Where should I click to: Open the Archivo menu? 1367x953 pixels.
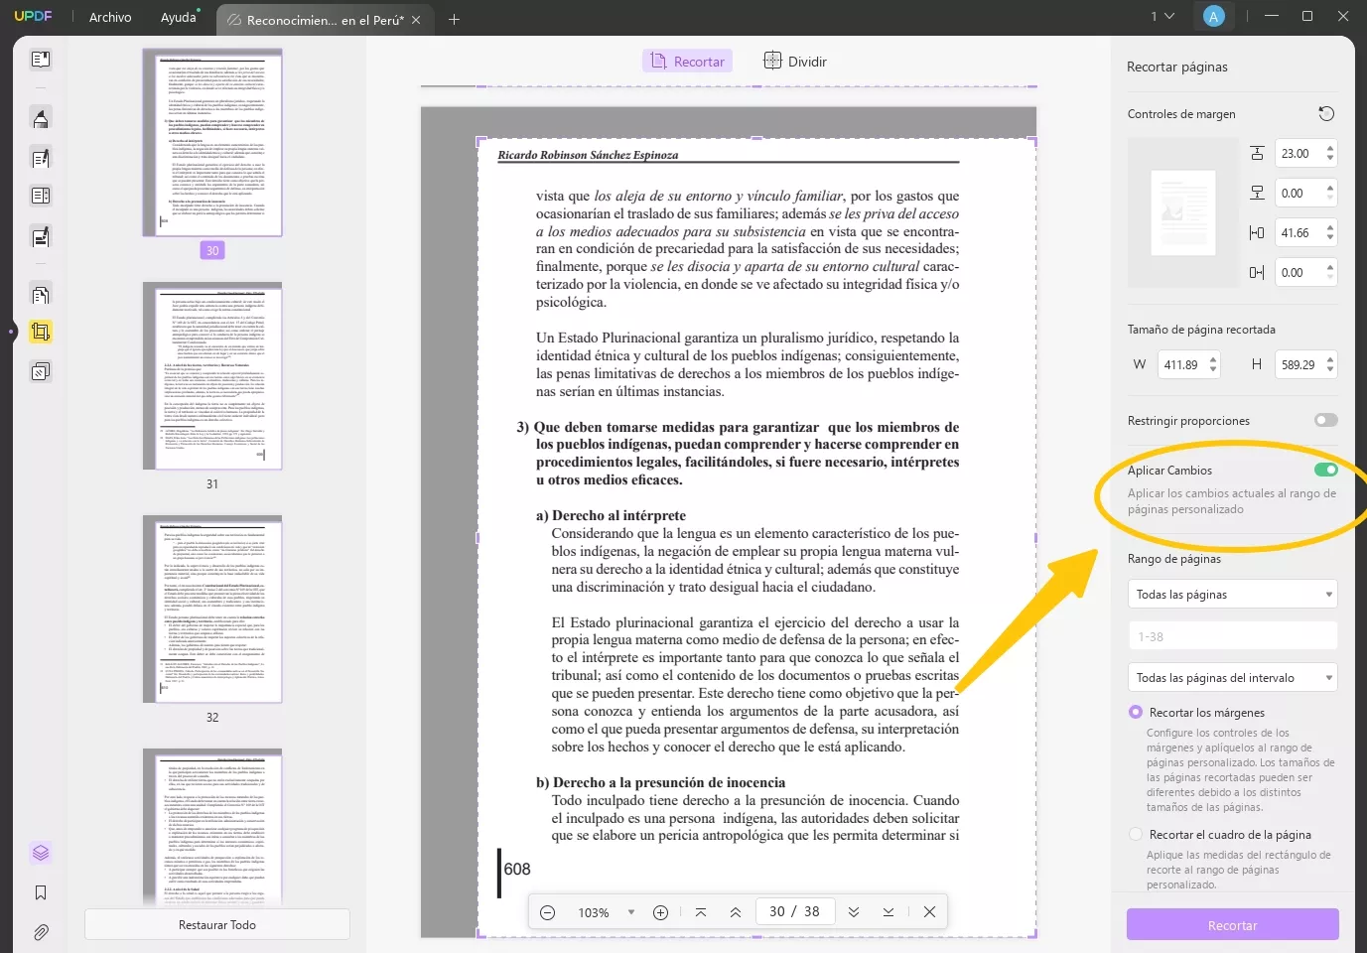[110, 17]
